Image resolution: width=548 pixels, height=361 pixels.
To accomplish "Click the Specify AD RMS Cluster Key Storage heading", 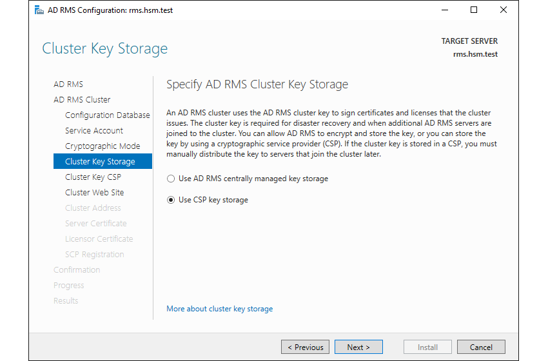I will point(257,84).
